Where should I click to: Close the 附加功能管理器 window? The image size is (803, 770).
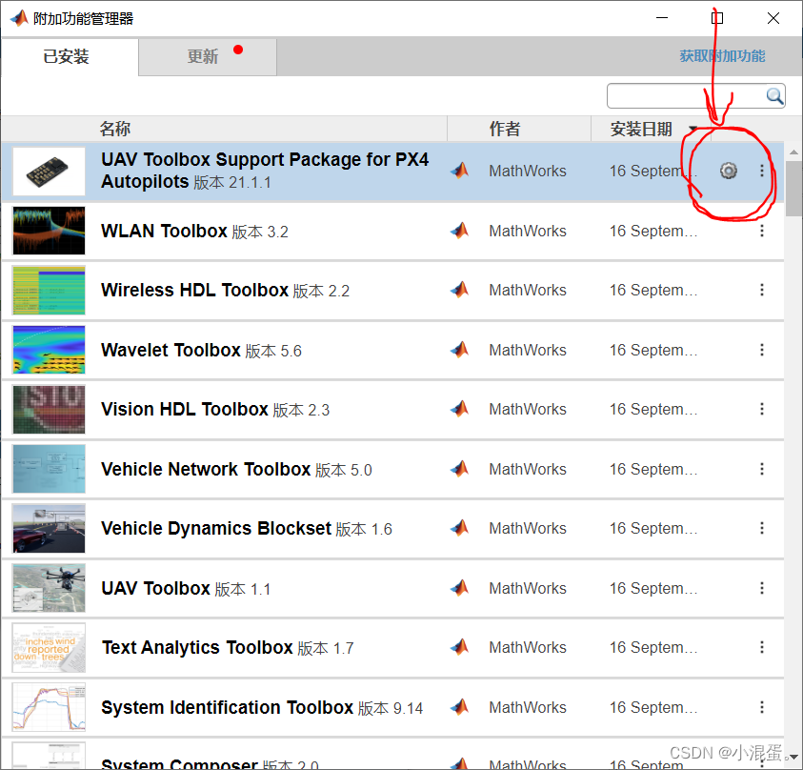(773, 18)
